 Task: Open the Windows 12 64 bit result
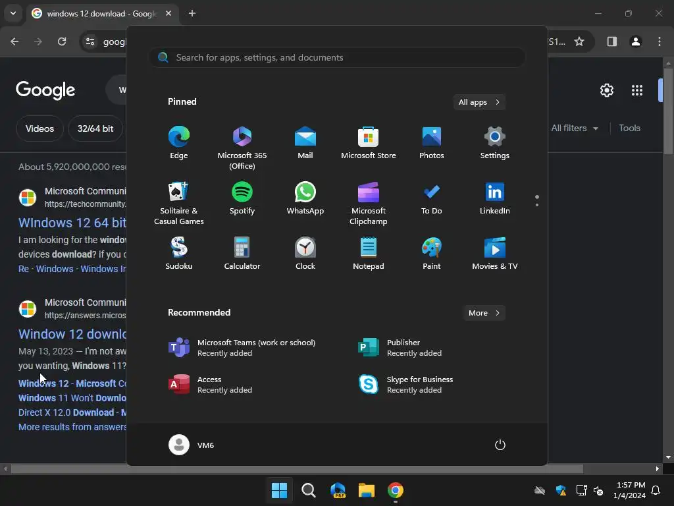(x=72, y=223)
